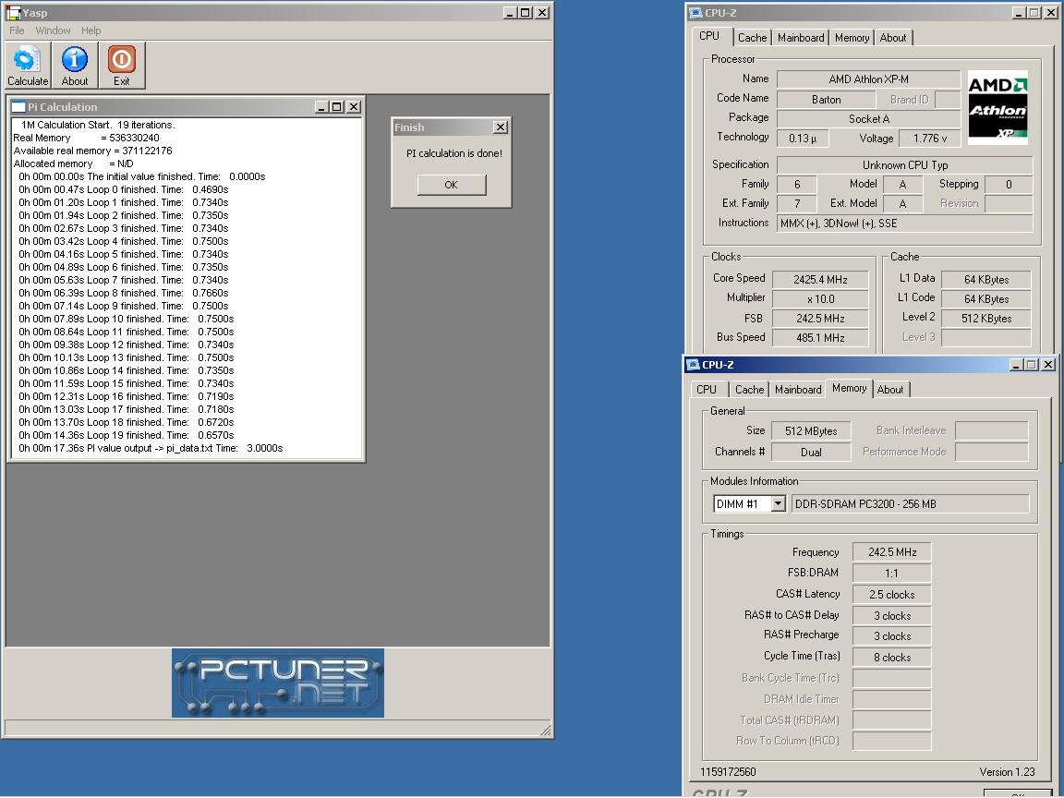
Task: Click the Cycle Time (Tras) value 8 clocks
Action: (x=891, y=658)
